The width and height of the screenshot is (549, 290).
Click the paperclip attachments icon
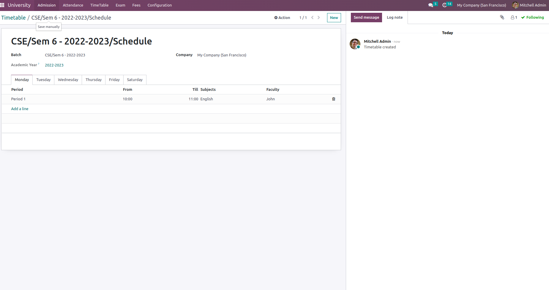pyautogui.click(x=502, y=17)
